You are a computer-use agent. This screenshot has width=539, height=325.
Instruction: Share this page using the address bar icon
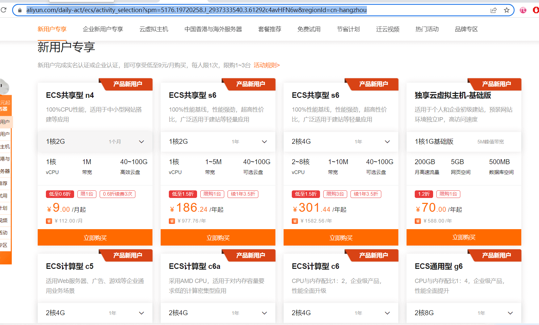[x=493, y=10]
